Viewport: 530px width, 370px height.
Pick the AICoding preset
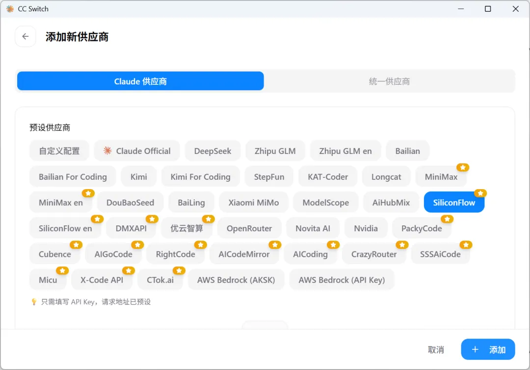pos(310,254)
